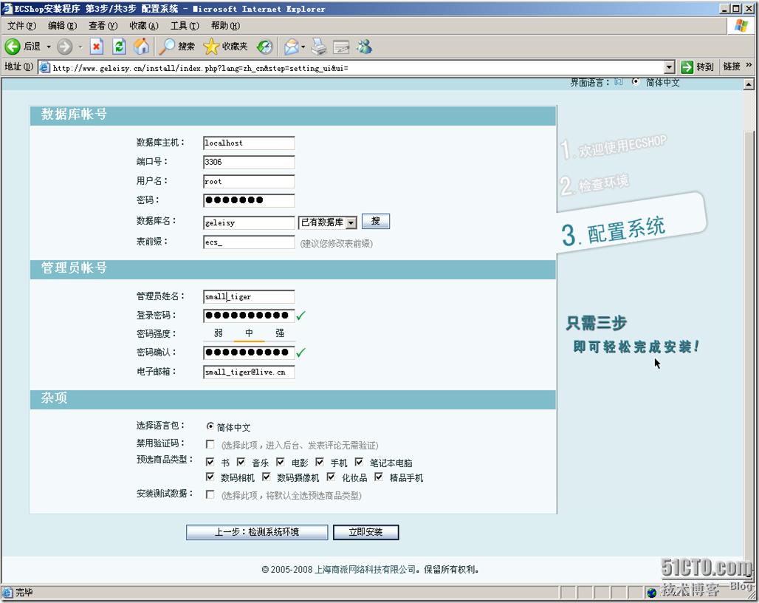
Task: Select 简体中文 interface language radio at top
Action: [x=636, y=81]
